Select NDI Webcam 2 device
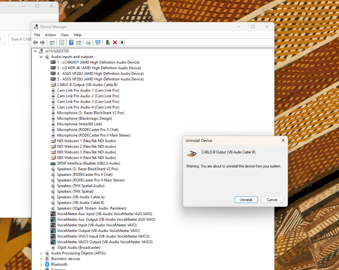 (86, 147)
